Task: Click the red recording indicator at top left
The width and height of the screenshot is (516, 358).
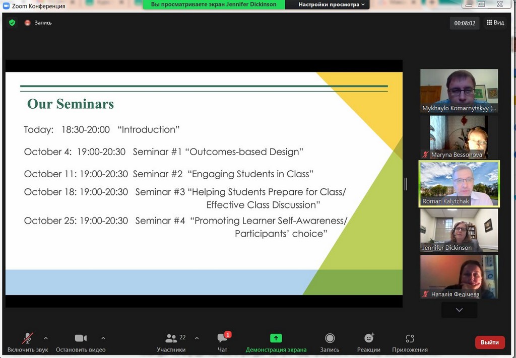Action: click(x=28, y=23)
